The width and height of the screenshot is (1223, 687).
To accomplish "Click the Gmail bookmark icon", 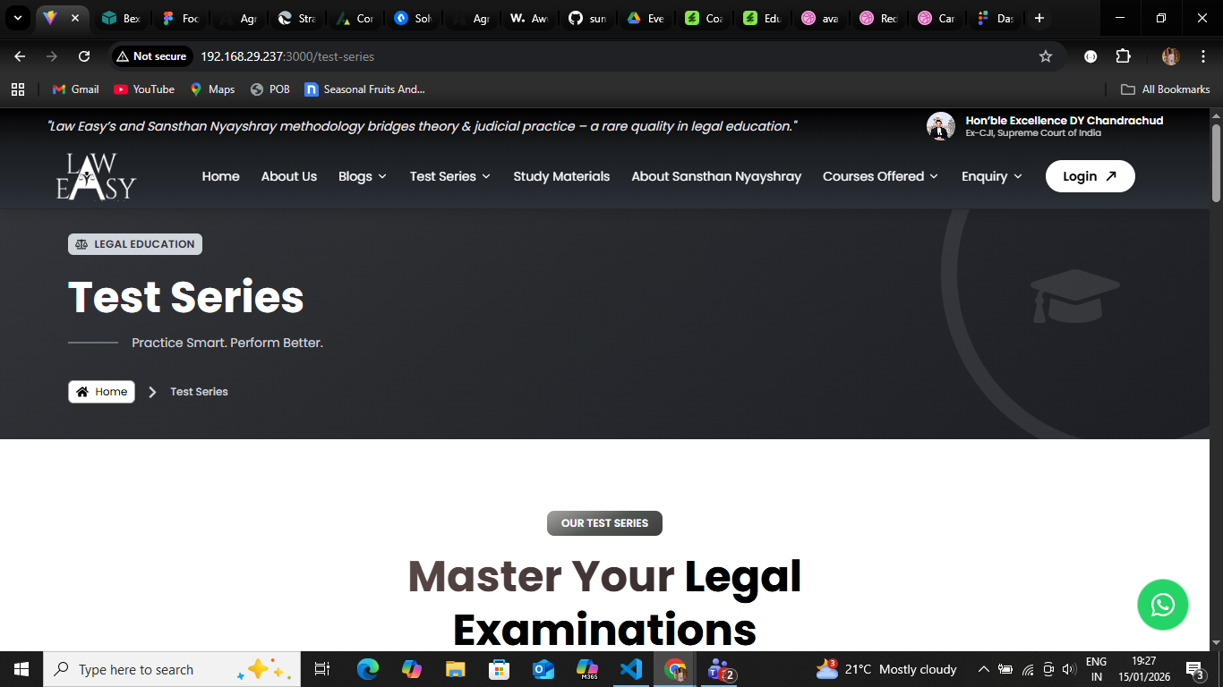I will point(60,89).
